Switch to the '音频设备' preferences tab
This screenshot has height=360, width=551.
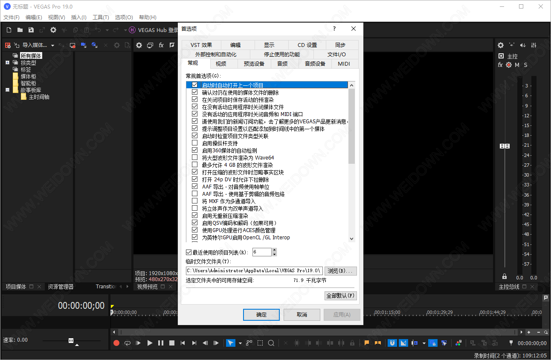click(x=315, y=64)
